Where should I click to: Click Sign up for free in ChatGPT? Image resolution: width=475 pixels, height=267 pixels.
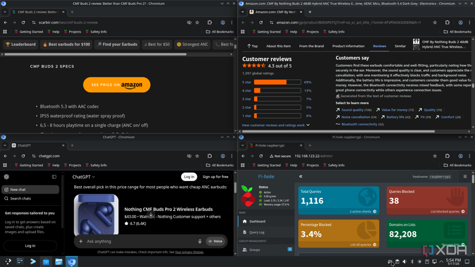coord(215,177)
